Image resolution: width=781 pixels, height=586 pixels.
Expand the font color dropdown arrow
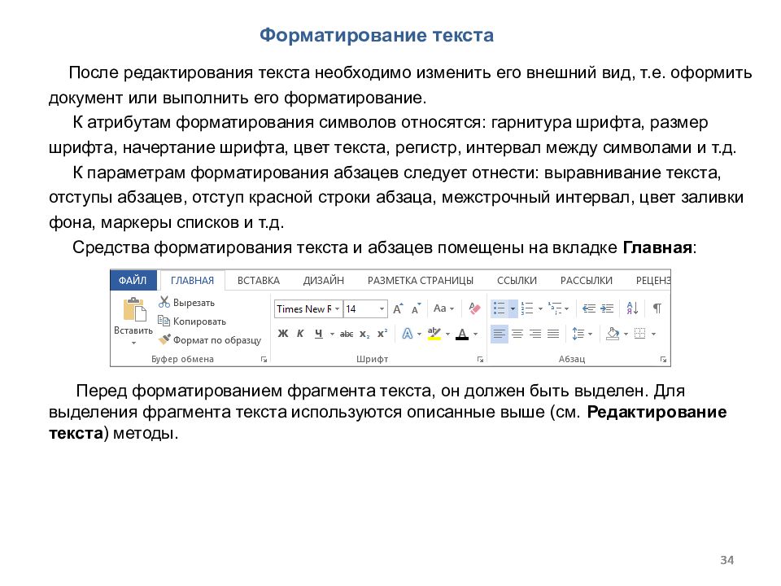pyautogui.click(x=476, y=334)
